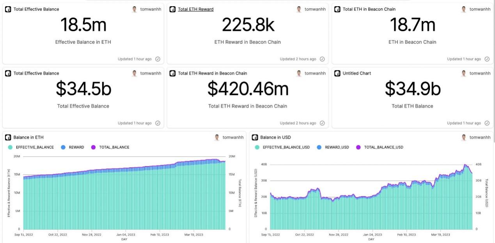Click the checkmark icon on the 18.7m card
Screen dimensions: 495x243
coord(487,59)
